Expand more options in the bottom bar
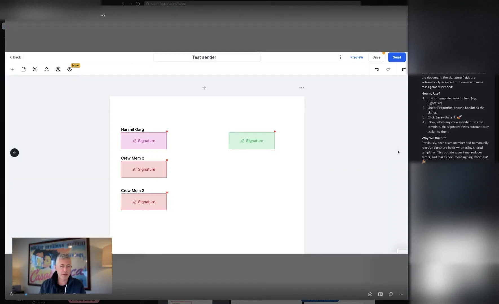This screenshot has height=304, width=499. pyautogui.click(x=401, y=294)
